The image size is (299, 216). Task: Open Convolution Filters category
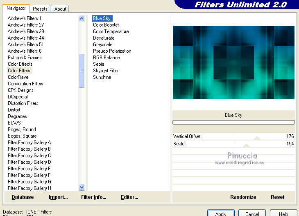click(x=25, y=83)
